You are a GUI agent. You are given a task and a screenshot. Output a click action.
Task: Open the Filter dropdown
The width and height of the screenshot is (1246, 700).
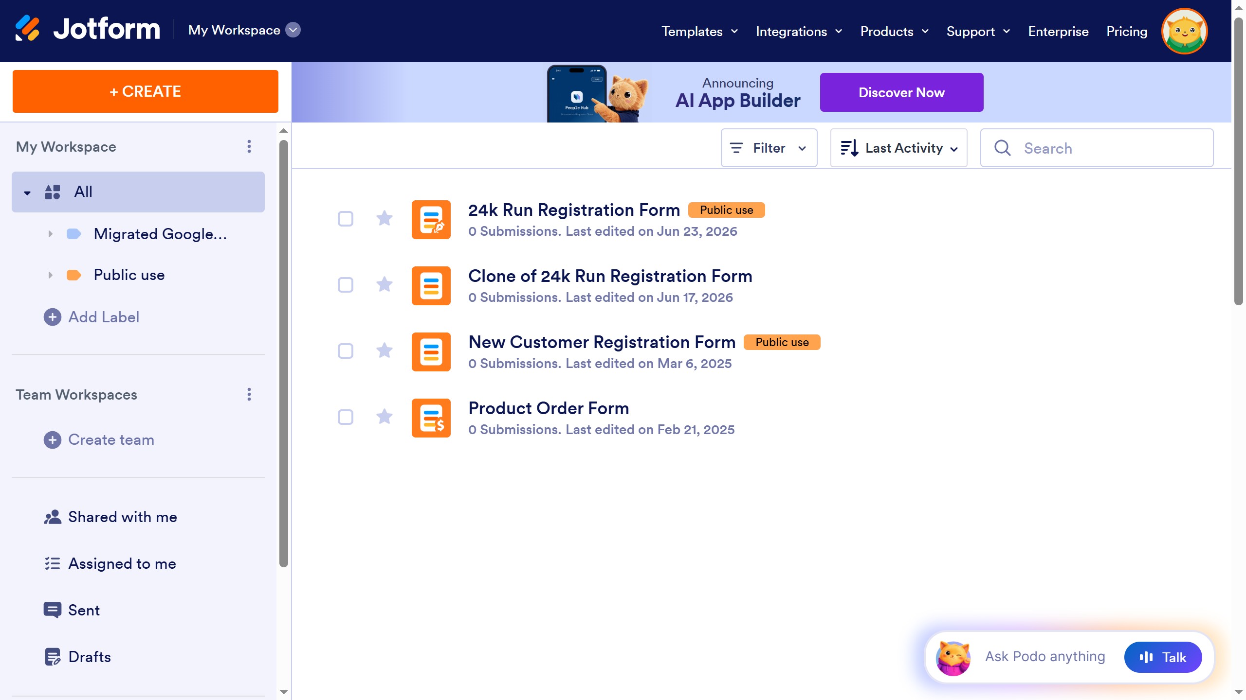tap(769, 148)
